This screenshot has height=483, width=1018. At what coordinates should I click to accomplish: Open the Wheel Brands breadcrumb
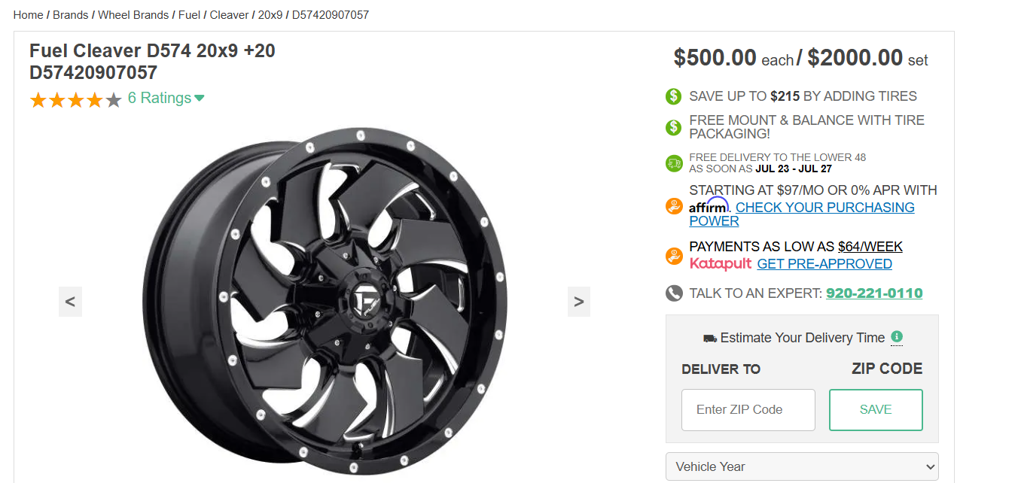pos(133,15)
